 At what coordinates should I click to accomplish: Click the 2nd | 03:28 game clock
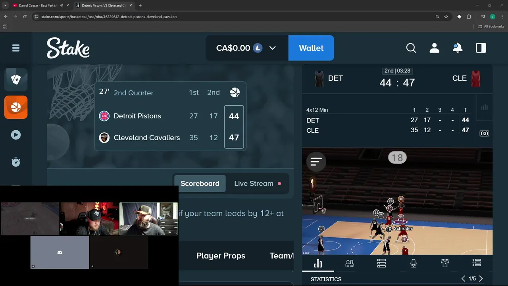tap(397, 71)
